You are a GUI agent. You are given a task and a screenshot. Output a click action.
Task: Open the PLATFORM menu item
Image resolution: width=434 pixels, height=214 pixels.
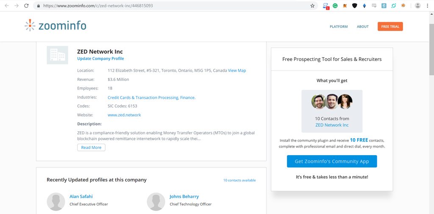coord(339,27)
